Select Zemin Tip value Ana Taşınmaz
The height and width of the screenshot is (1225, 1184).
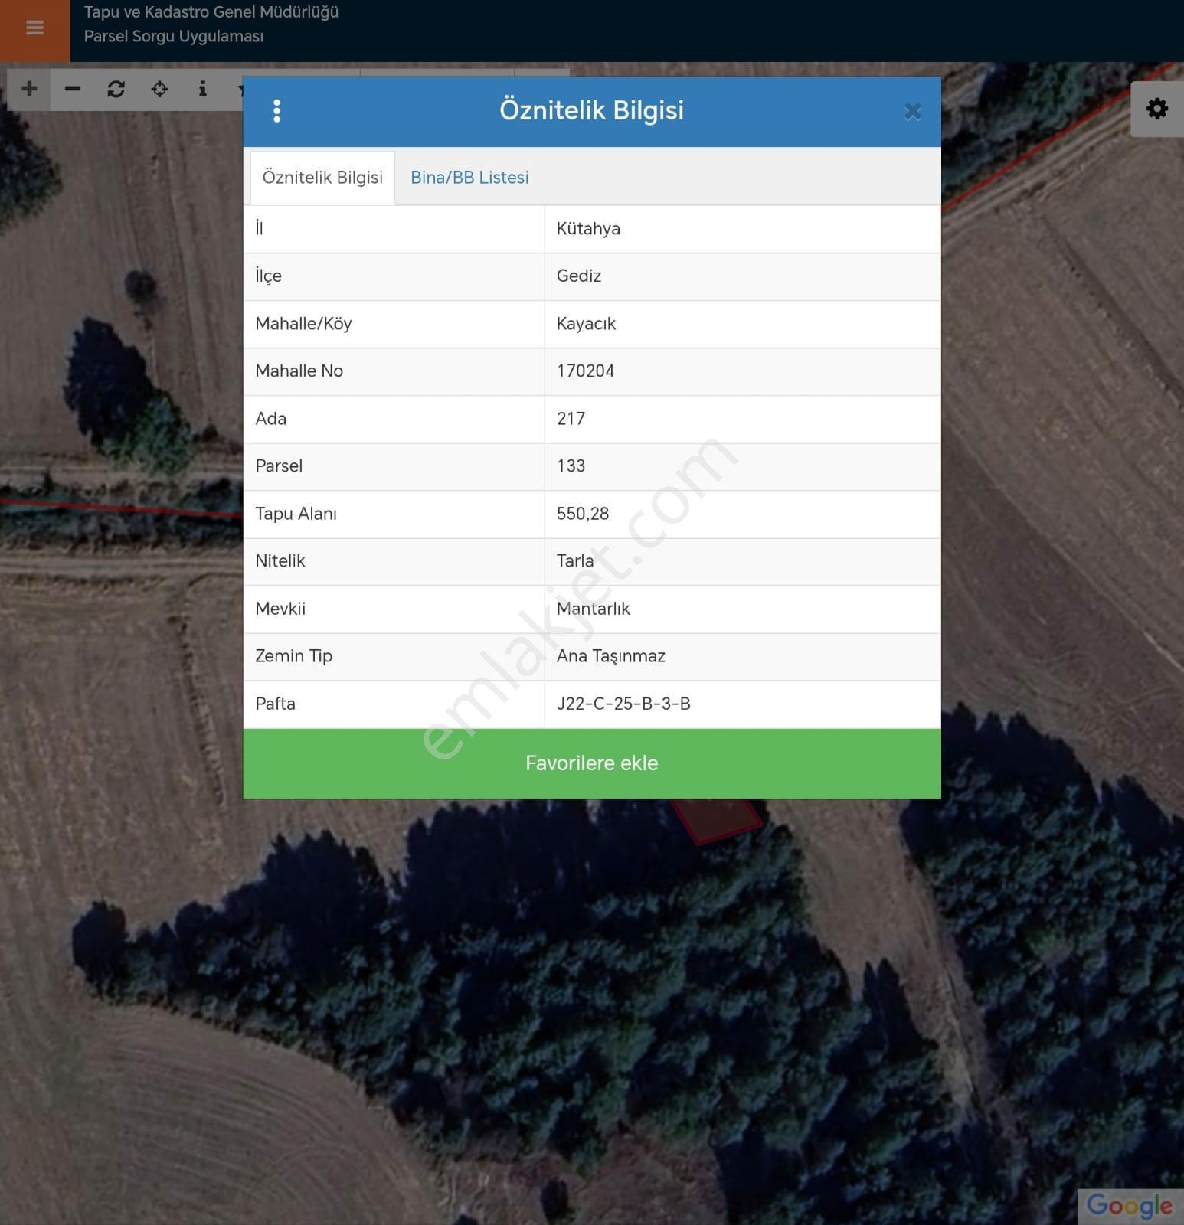(611, 656)
